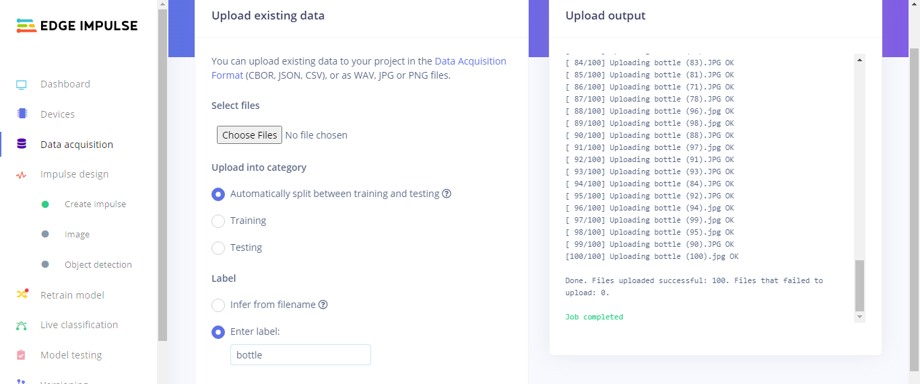Image resolution: width=920 pixels, height=384 pixels.
Task: Click the Model testing clipboard icon
Action: pyautogui.click(x=22, y=355)
